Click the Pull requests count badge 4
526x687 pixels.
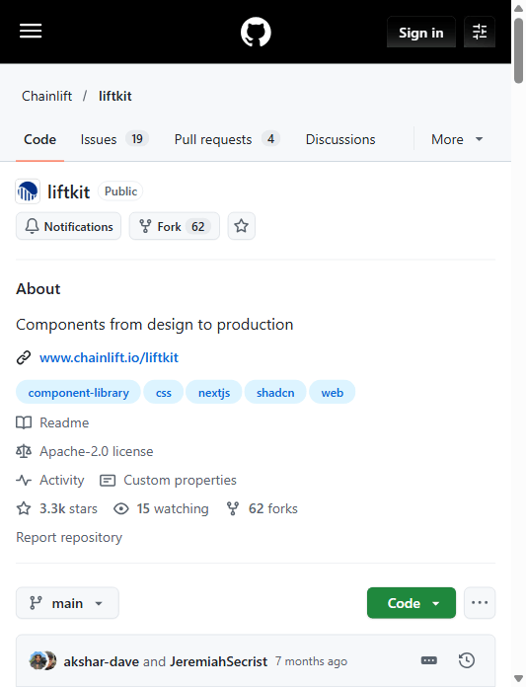(x=270, y=139)
